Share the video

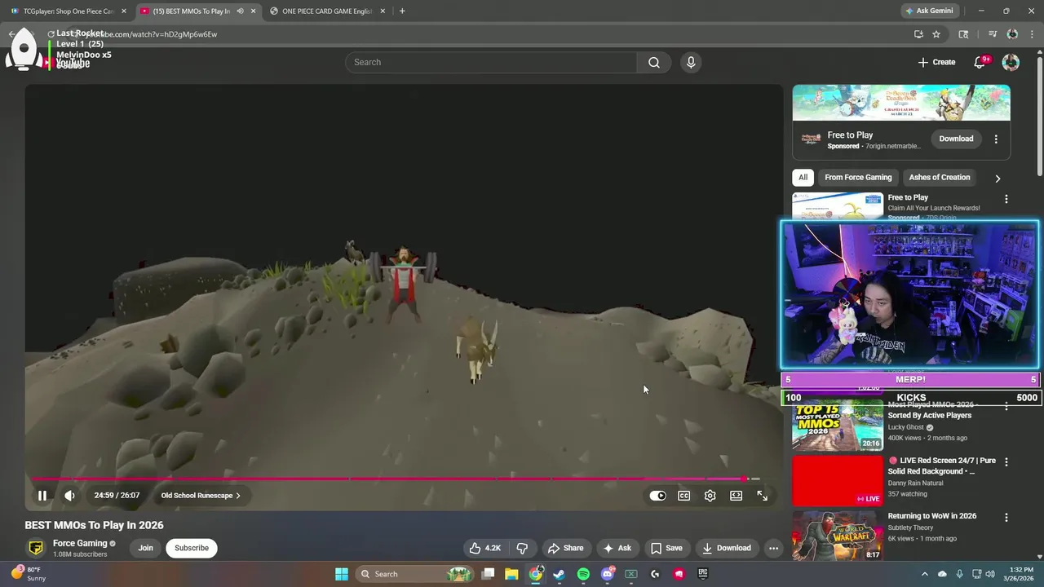[x=566, y=548]
